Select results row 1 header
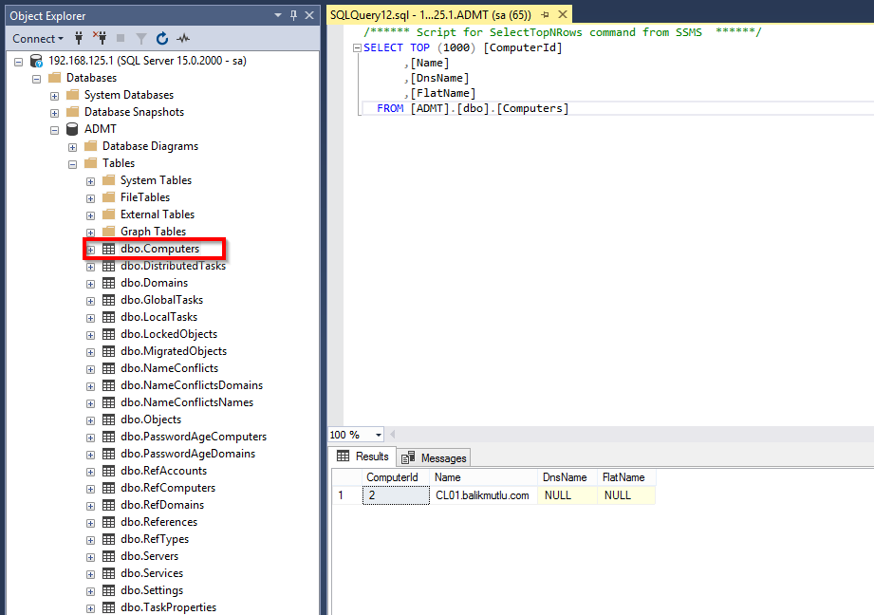This screenshot has height=615, width=874. [x=347, y=495]
